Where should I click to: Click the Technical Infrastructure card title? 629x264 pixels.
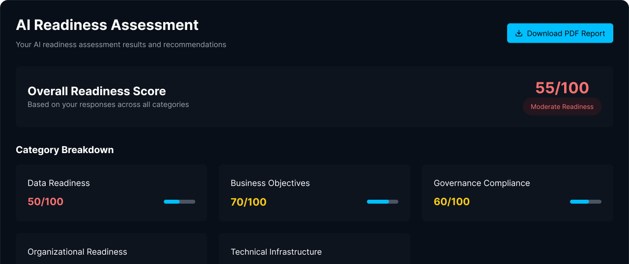click(276, 252)
